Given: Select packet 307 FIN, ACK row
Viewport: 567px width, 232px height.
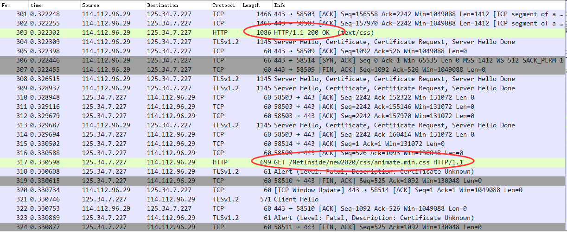Looking at the screenshot, I should tap(283, 69).
